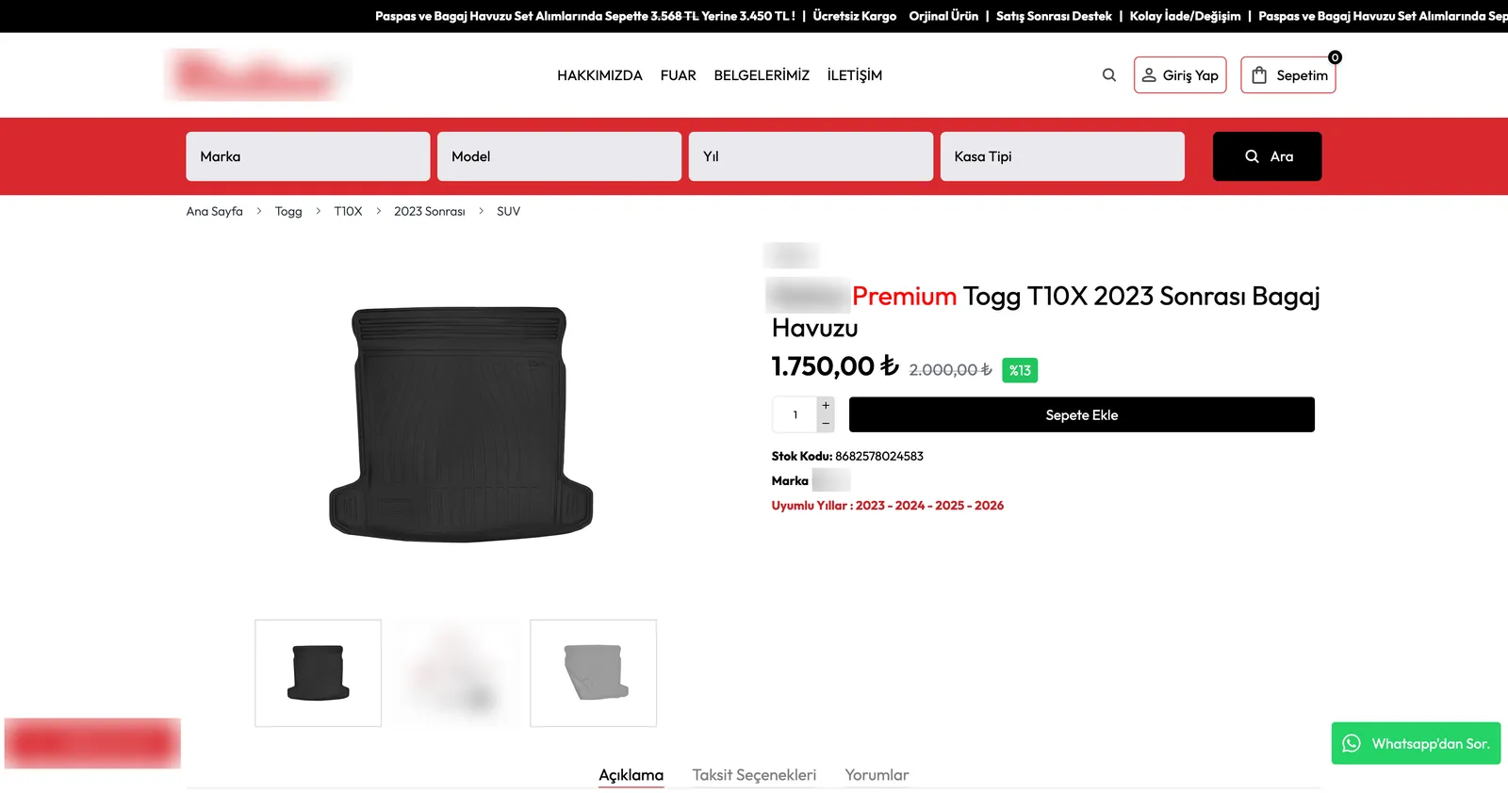
Task: Switch to the Yorumlar tab
Action: point(877,775)
